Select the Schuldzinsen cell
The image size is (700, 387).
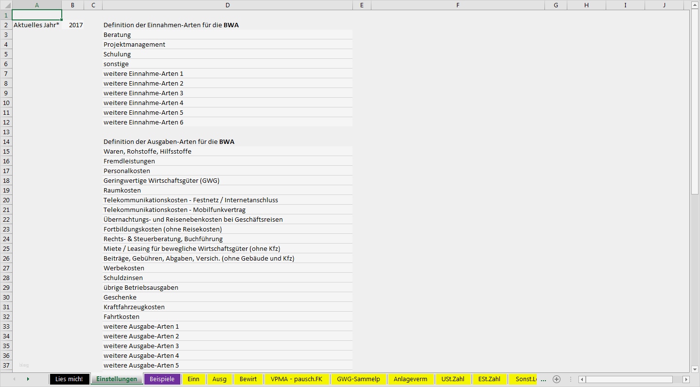227,278
